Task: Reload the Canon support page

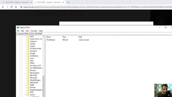Action: click(12, 7)
